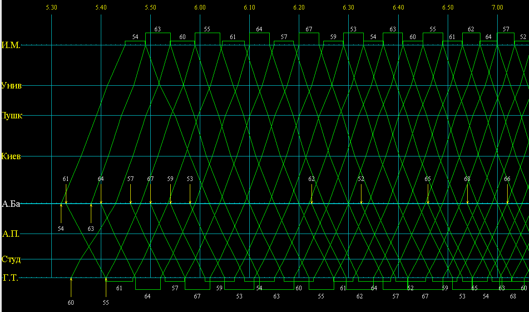Click the А.П. station label
529x312 pixels.
(11, 234)
